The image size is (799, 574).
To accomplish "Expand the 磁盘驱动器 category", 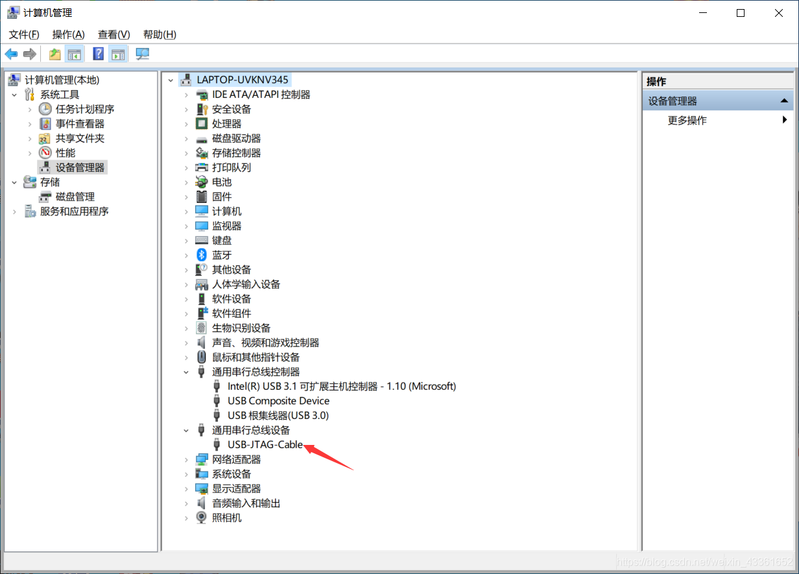I will pos(186,138).
